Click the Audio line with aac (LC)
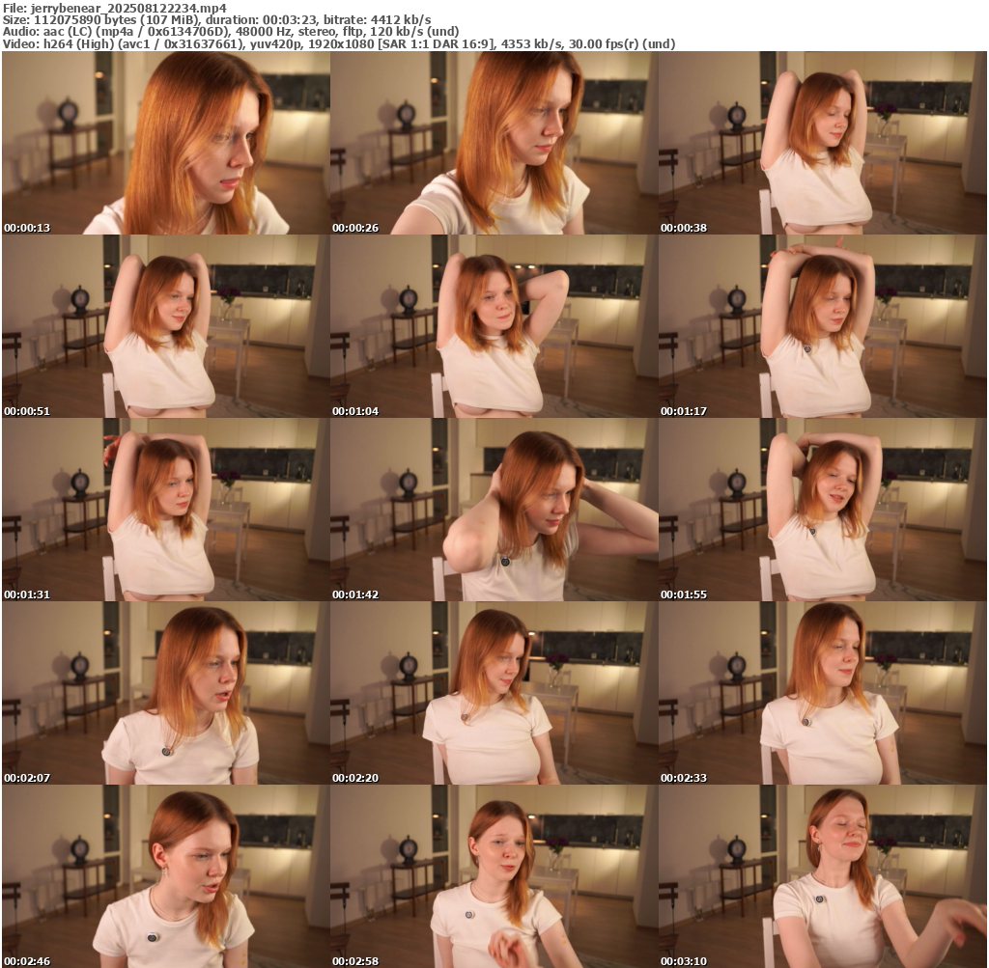This screenshot has height=968, width=989. (231, 32)
